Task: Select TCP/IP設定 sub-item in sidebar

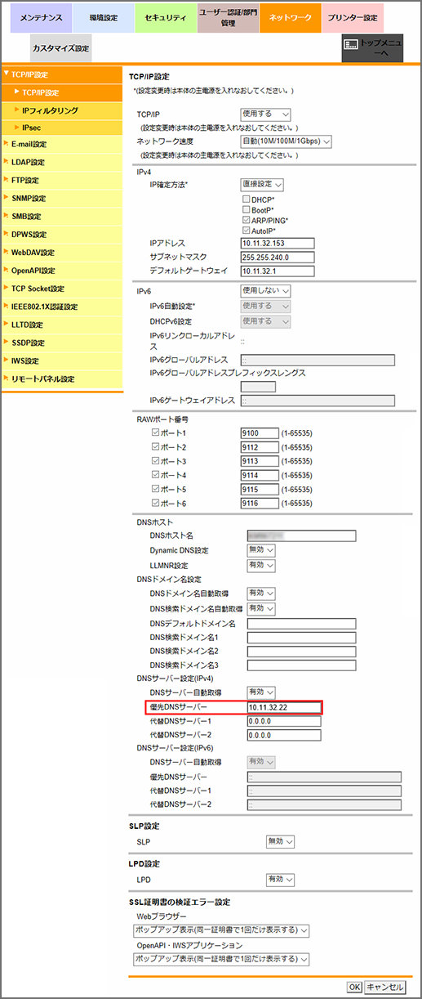Action: 61,93
